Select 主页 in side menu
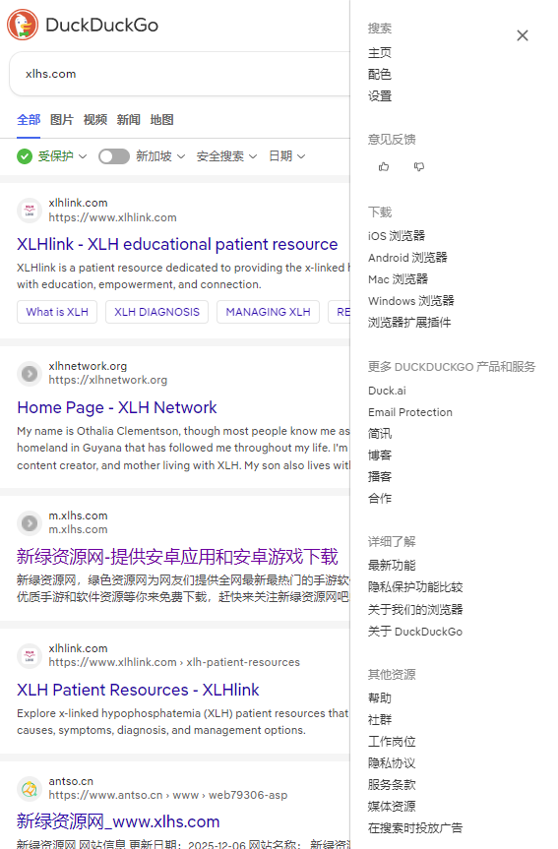The height and width of the screenshot is (849, 558). tap(380, 53)
